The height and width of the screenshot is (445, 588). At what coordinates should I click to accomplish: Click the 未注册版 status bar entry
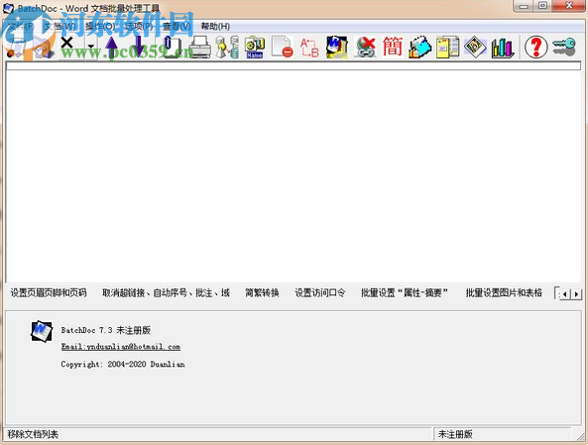click(x=455, y=434)
